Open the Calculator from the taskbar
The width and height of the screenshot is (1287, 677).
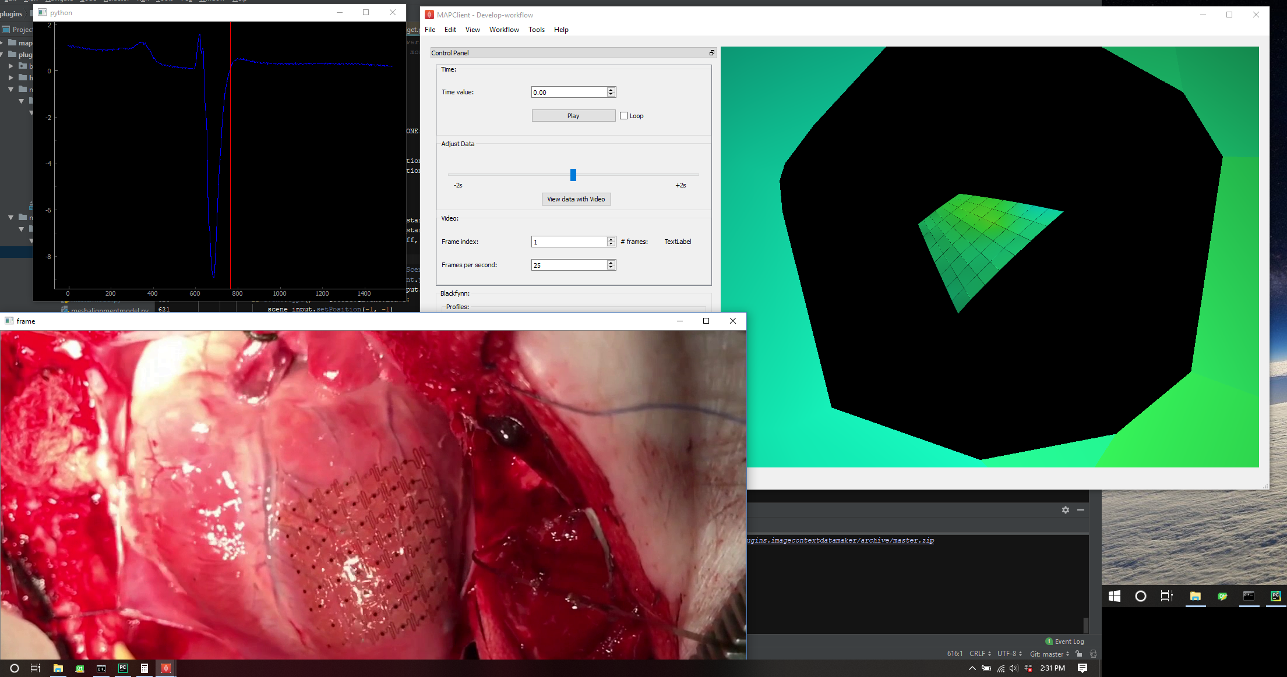pos(144,668)
